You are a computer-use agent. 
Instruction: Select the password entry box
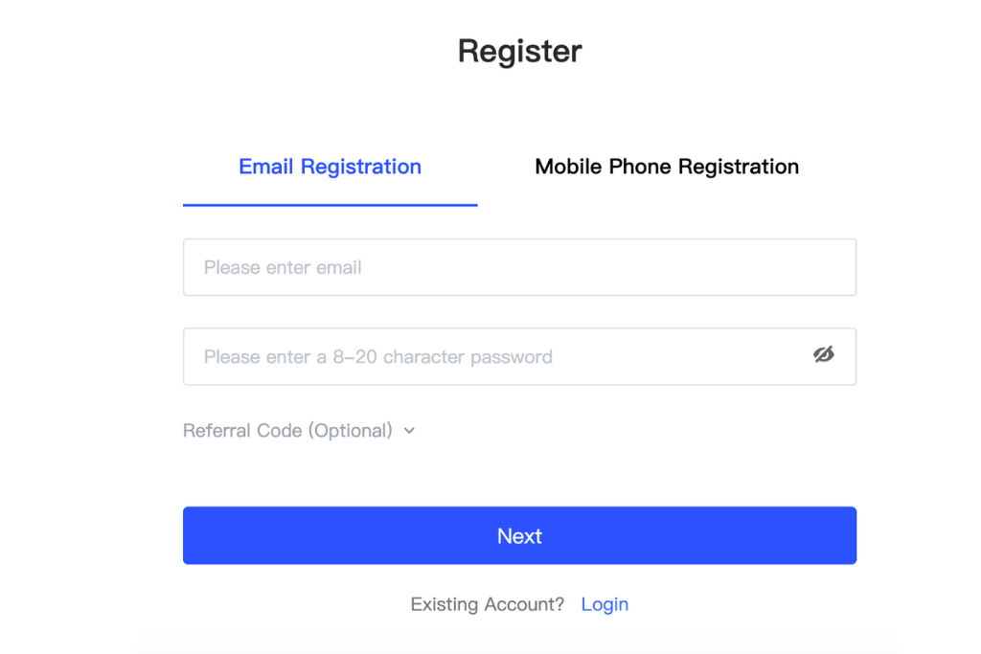pos(519,356)
